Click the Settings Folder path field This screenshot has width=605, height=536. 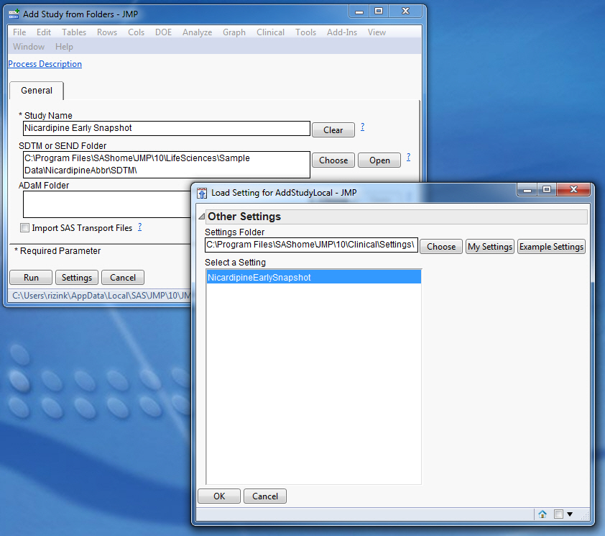point(311,245)
